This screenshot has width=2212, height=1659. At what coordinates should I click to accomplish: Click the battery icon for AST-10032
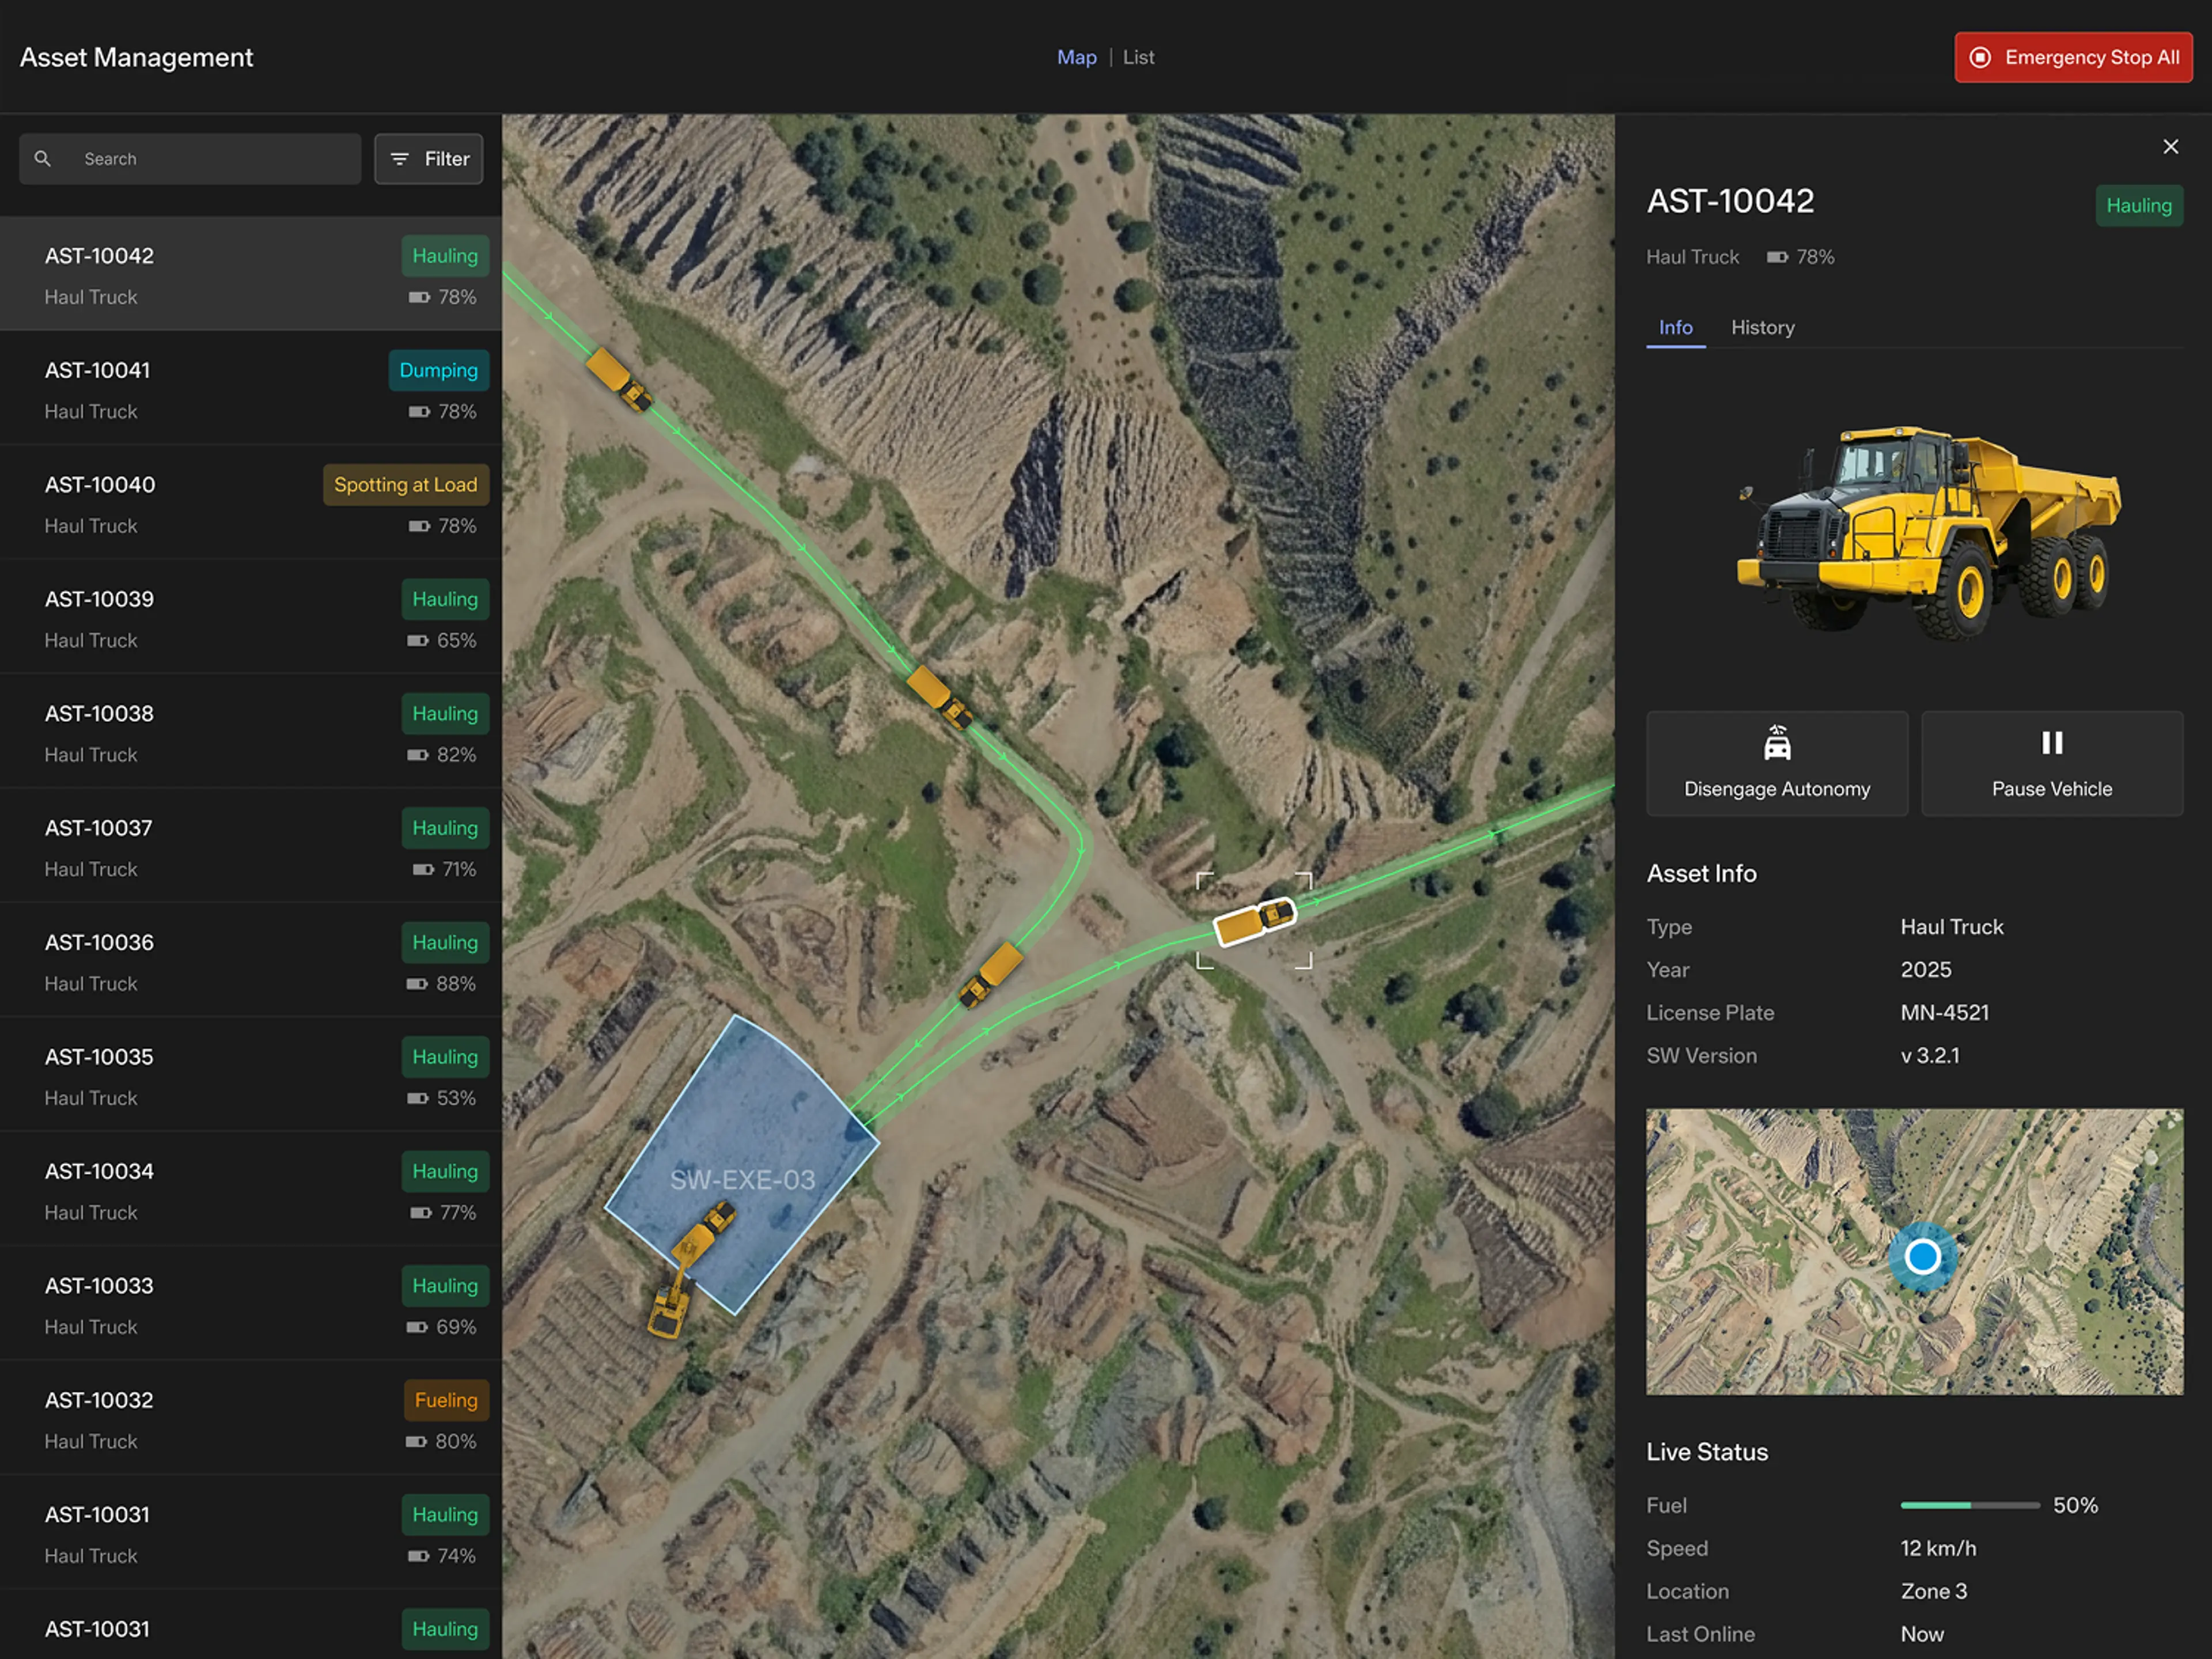point(415,1442)
